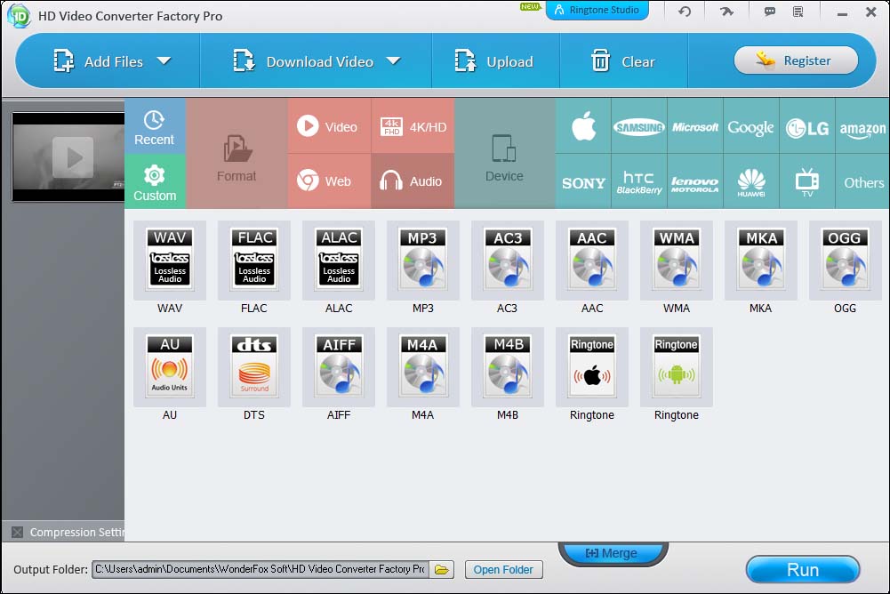Select the Apple Ringtone format

point(591,366)
